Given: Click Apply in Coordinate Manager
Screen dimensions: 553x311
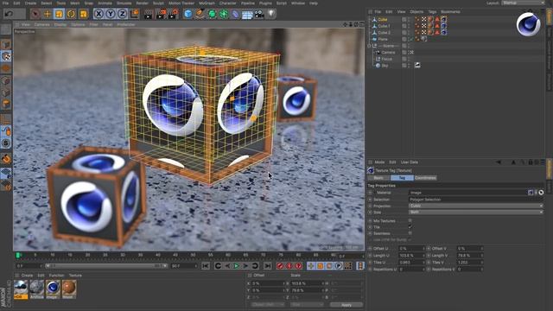Looking at the screenshot, I should [346, 305].
